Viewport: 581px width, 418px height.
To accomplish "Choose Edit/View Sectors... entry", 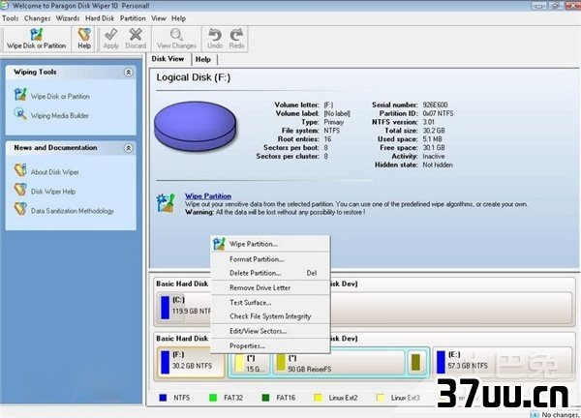I will coord(270,331).
